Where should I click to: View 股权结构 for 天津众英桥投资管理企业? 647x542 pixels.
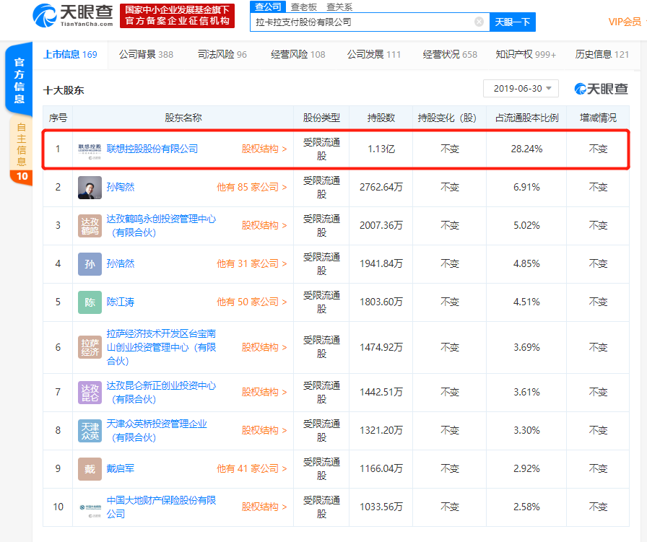point(264,430)
